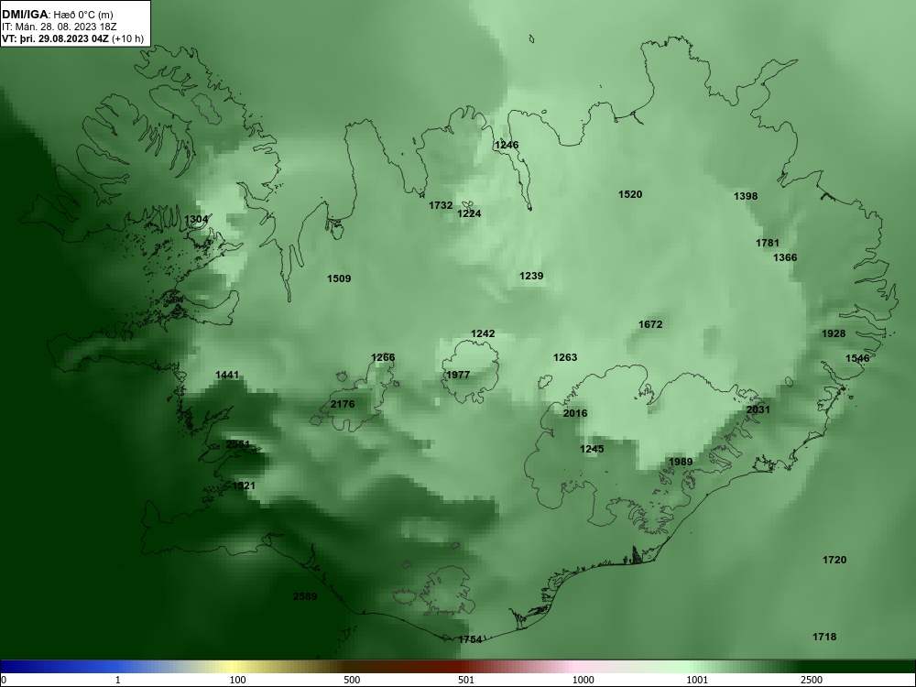
Task: Click the 1672 map value
Action: (650, 324)
